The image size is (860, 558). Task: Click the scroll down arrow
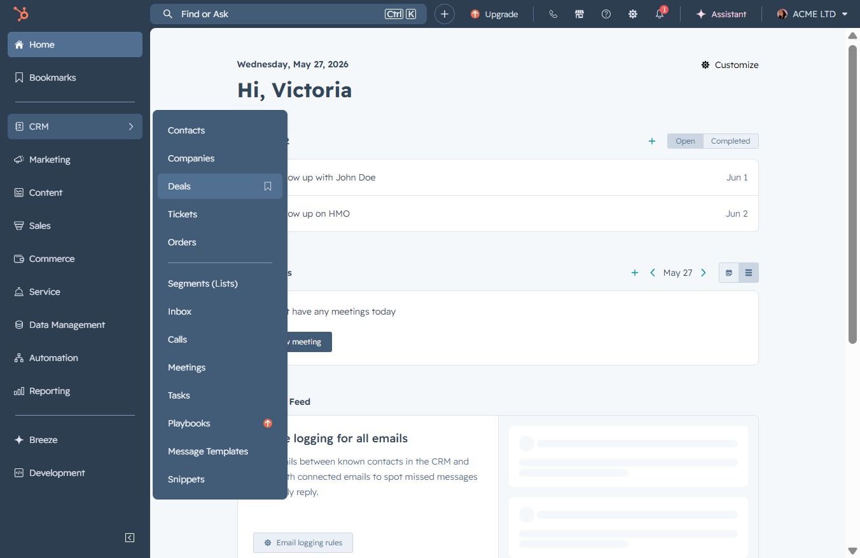(x=853, y=550)
